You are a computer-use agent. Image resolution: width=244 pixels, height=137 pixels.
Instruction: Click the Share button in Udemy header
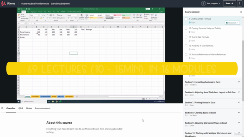coord(230,3)
